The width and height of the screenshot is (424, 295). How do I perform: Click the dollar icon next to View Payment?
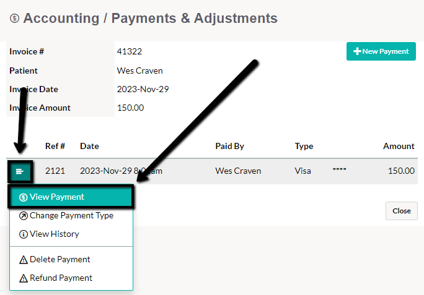tap(24, 197)
